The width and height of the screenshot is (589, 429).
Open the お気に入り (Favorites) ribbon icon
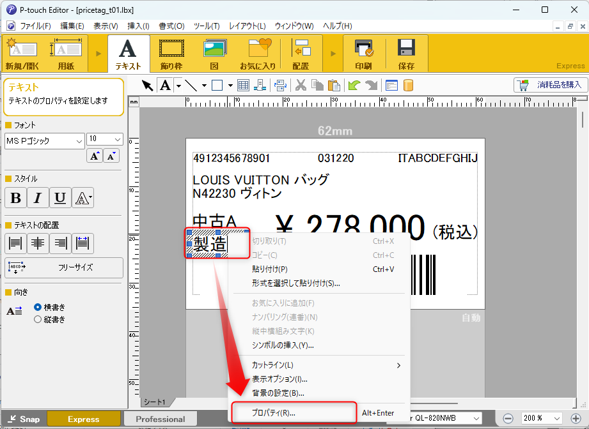(258, 53)
